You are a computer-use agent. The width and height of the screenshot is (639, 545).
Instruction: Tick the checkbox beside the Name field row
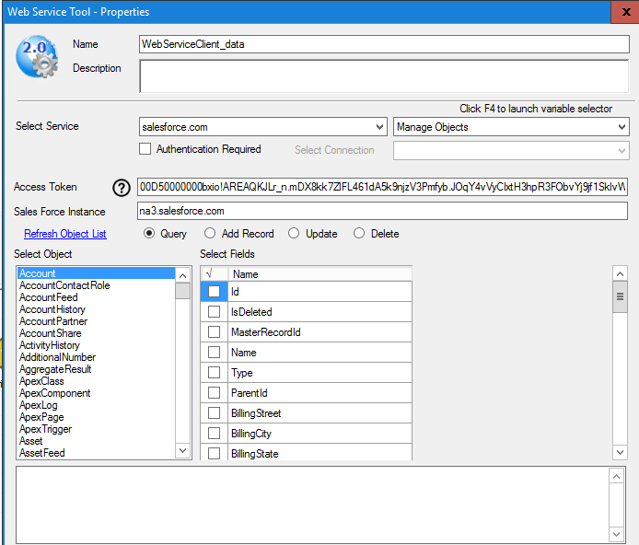(214, 353)
